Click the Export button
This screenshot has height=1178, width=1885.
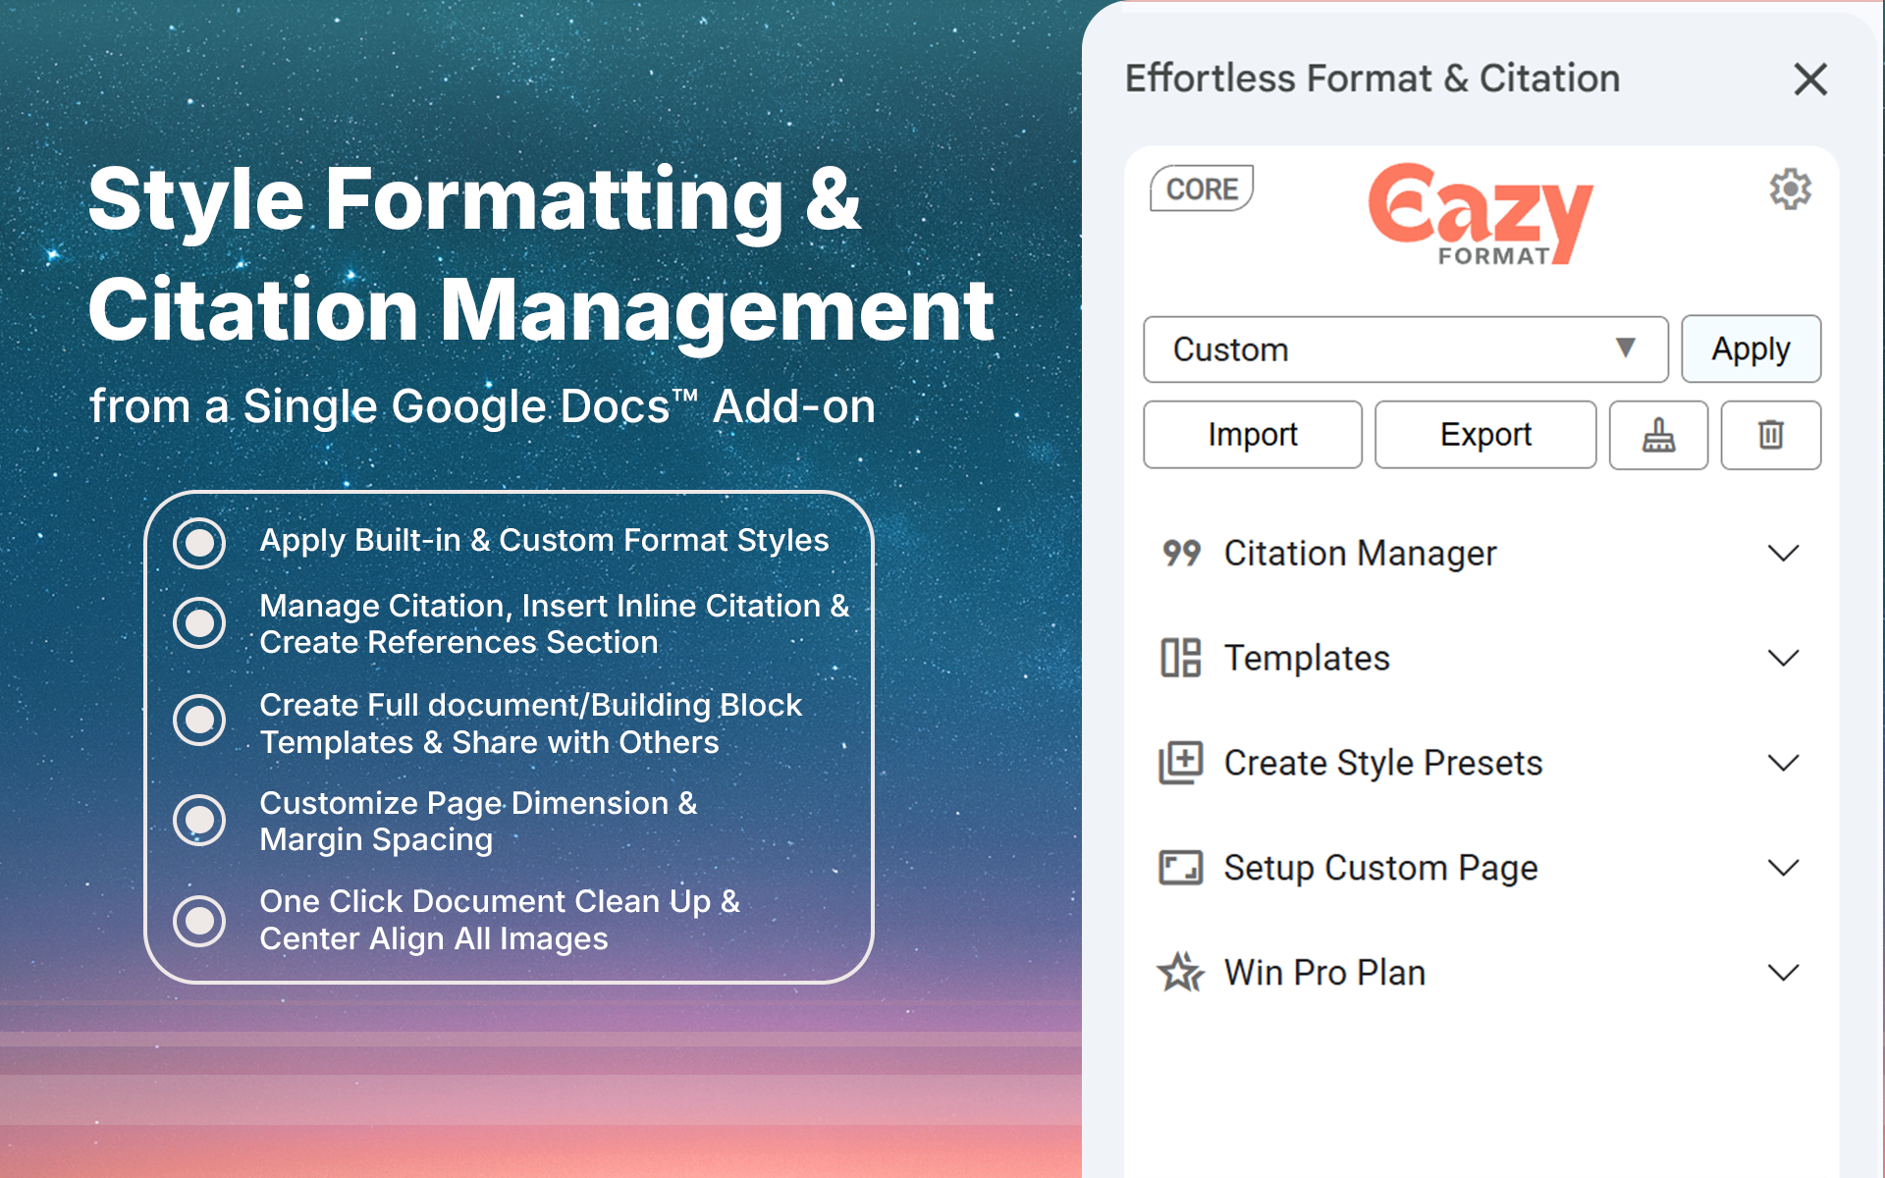coord(1484,435)
